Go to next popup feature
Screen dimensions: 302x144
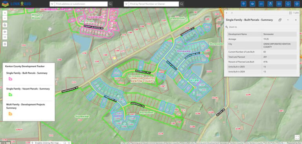pyautogui.click(x=232, y=13)
